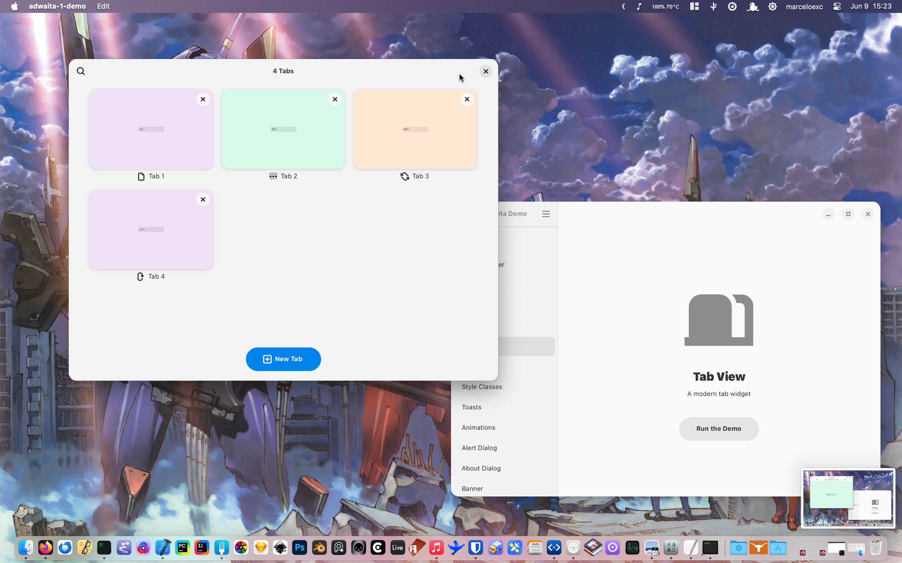Open the screenshot preview thumbnail
This screenshot has height=563, width=902.
click(x=848, y=498)
